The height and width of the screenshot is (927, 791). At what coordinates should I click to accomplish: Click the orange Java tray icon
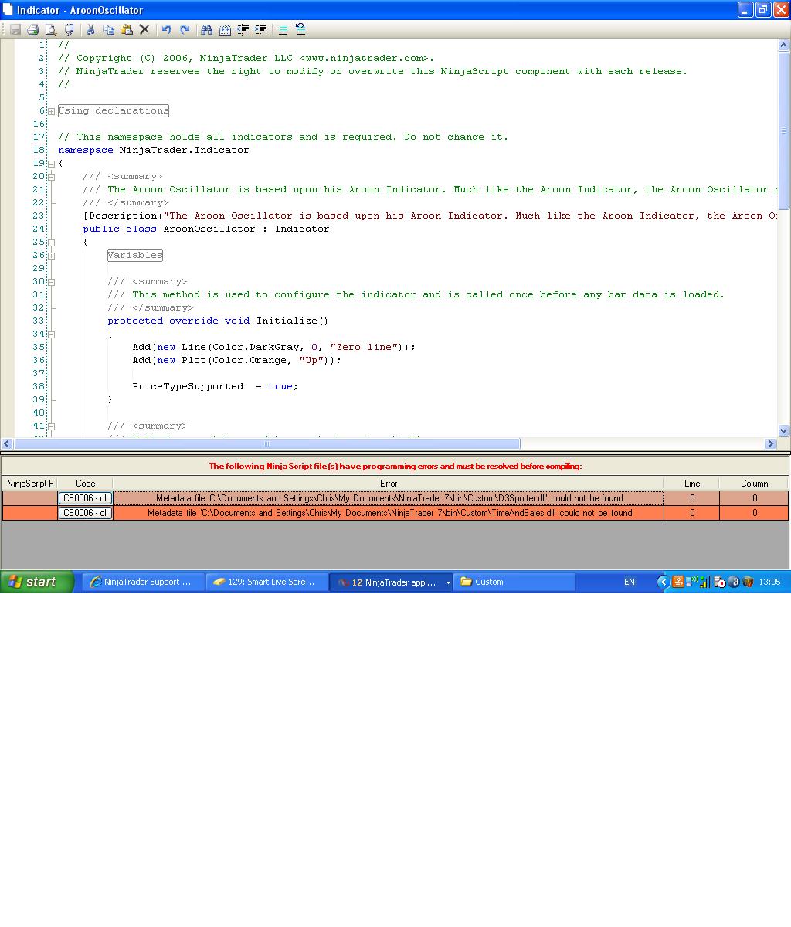(678, 582)
